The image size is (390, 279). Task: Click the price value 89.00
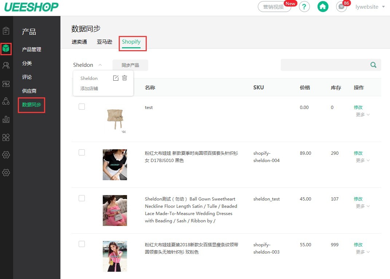coord(306,153)
